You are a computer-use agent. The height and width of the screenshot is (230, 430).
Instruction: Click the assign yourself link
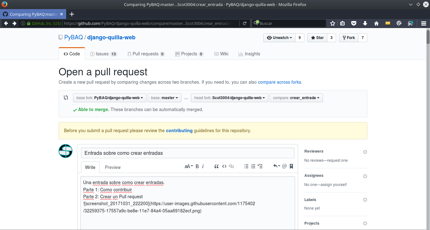point(334,185)
